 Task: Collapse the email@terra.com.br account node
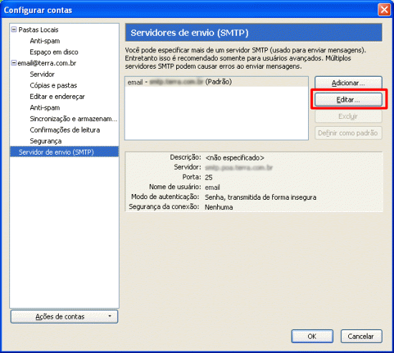click(14, 63)
